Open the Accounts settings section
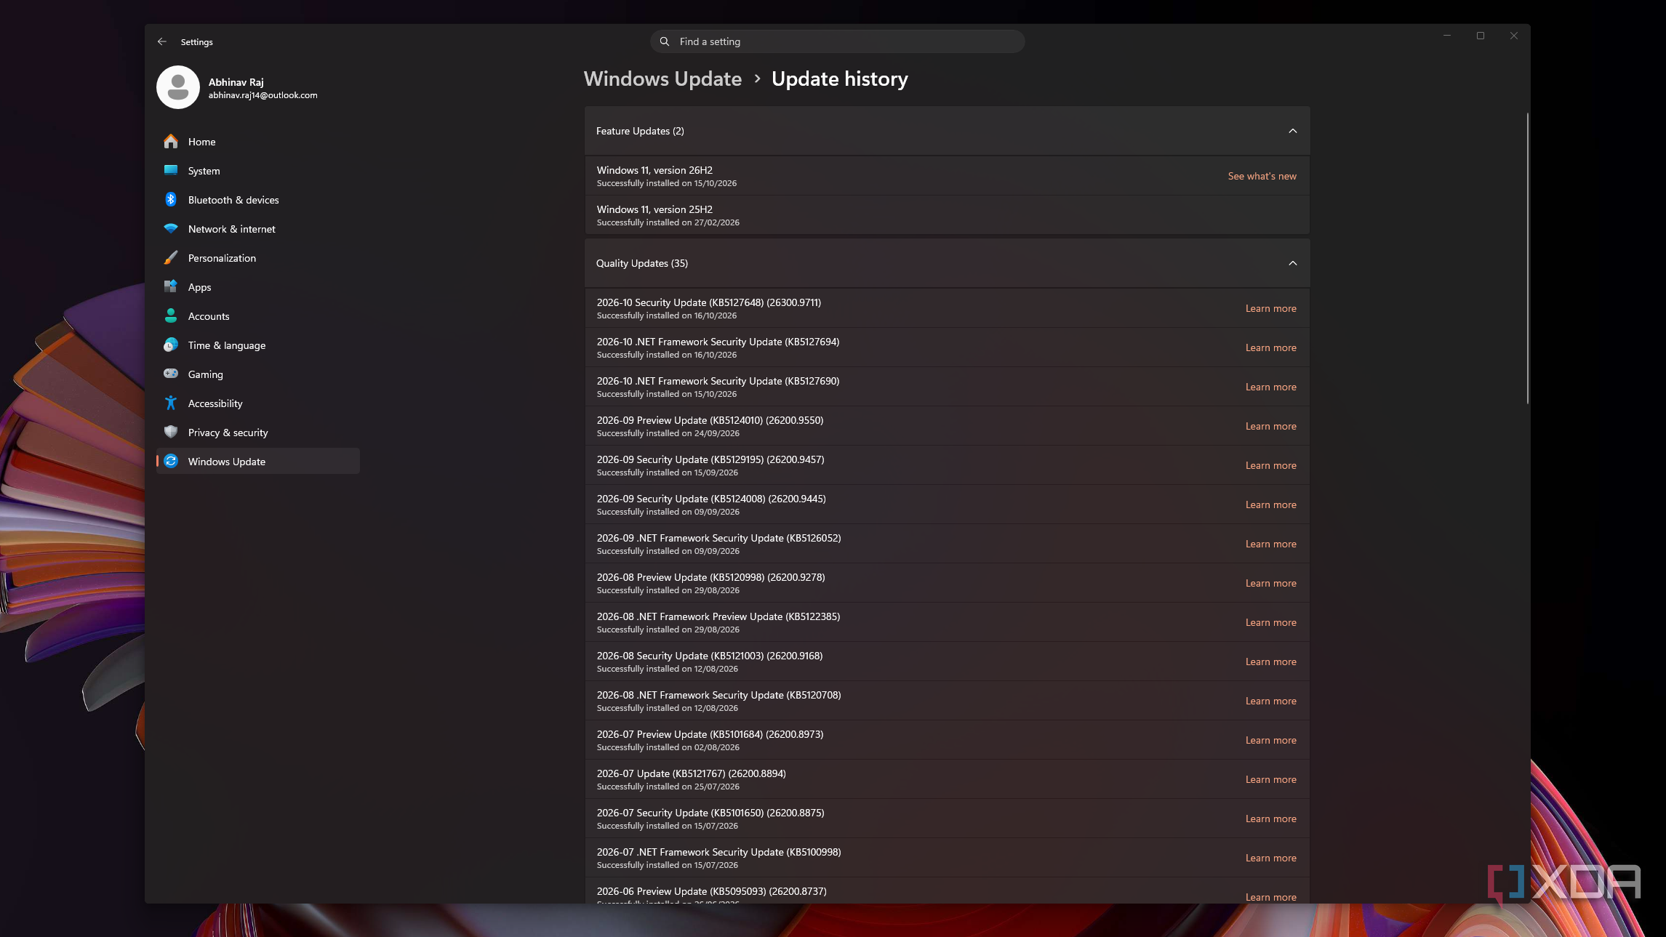1666x937 pixels. click(258, 316)
